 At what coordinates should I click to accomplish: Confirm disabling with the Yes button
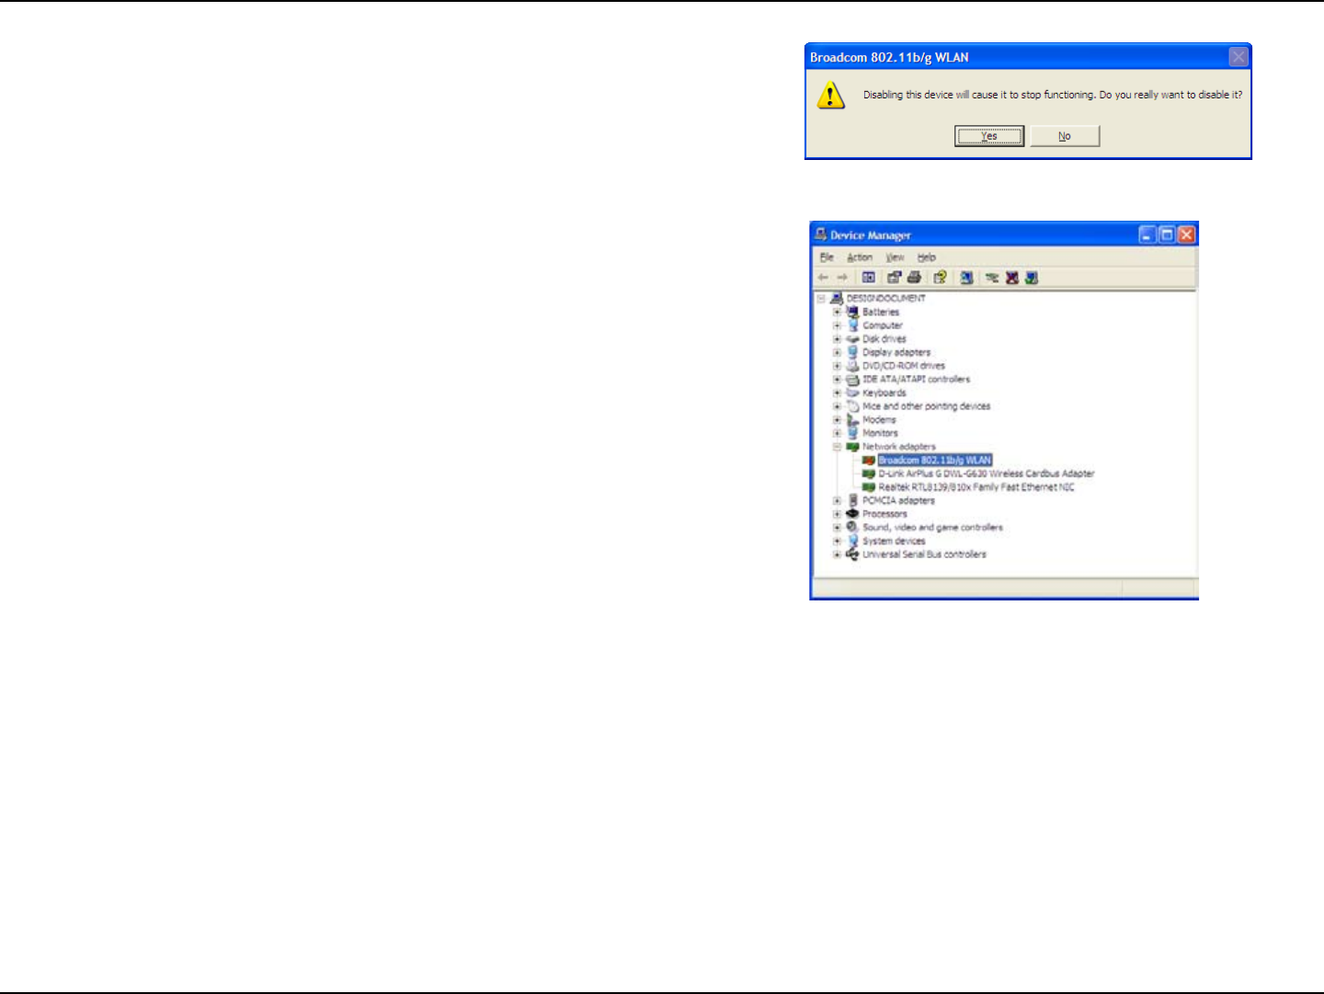(x=989, y=136)
